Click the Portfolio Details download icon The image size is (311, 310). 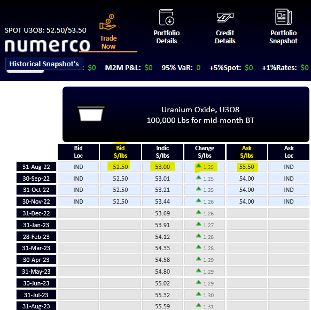[167, 18]
